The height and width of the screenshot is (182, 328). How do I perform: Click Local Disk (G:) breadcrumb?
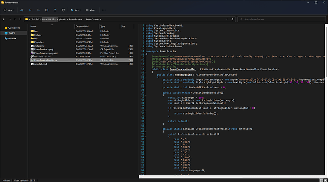tap(49, 19)
